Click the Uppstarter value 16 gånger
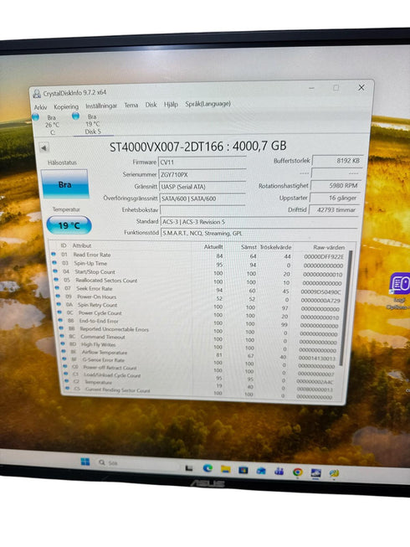This screenshot has height=547, width=410. tap(334, 198)
